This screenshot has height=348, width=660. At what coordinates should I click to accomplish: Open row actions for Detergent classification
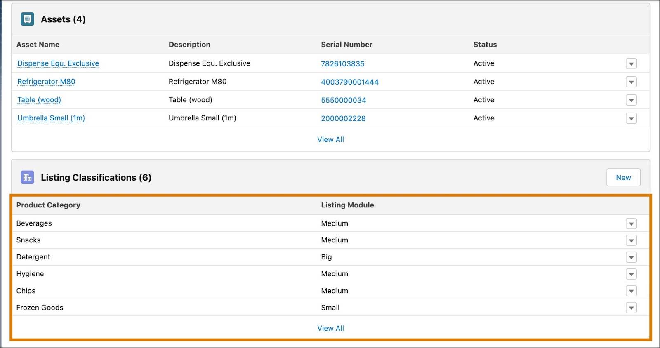point(631,257)
